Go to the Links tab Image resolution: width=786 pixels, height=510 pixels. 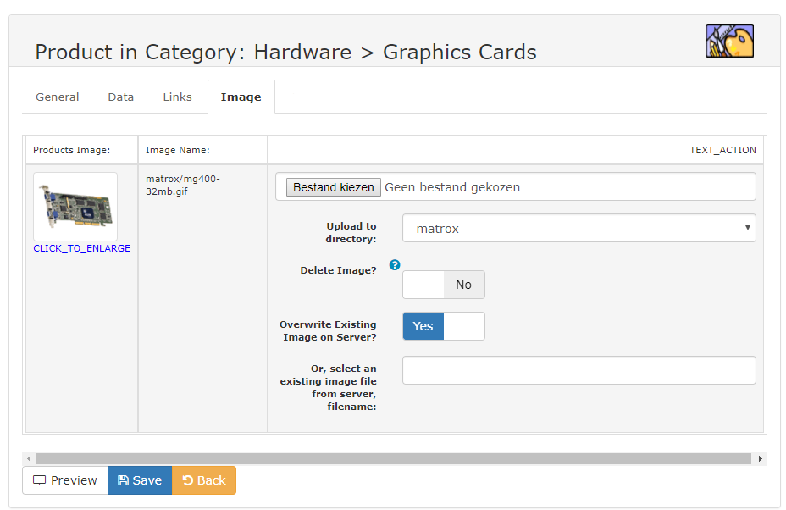click(178, 97)
